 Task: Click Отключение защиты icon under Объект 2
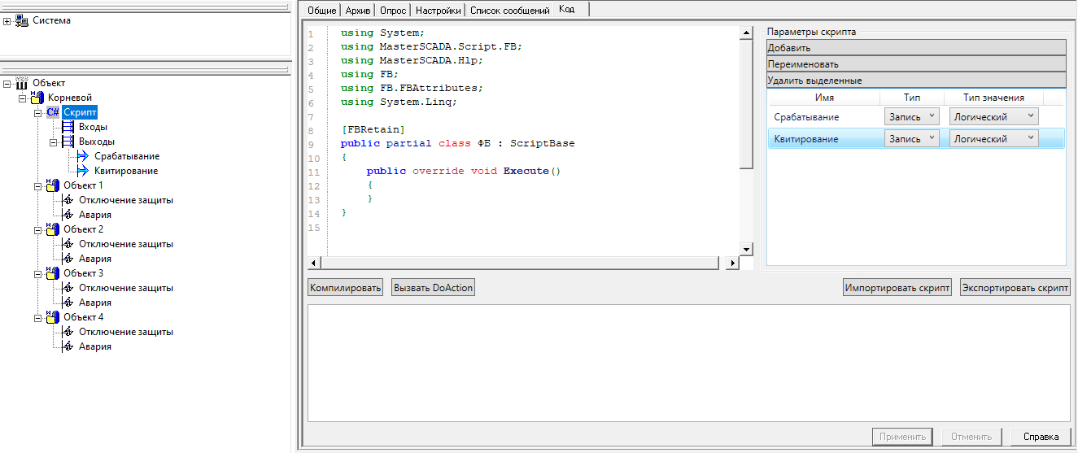click(x=68, y=244)
